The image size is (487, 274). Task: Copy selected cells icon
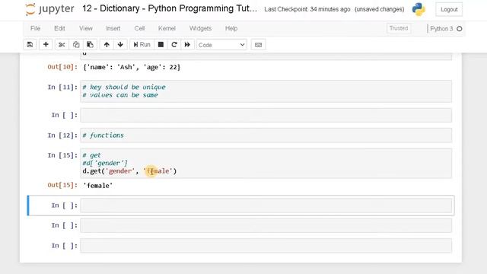(76, 45)
